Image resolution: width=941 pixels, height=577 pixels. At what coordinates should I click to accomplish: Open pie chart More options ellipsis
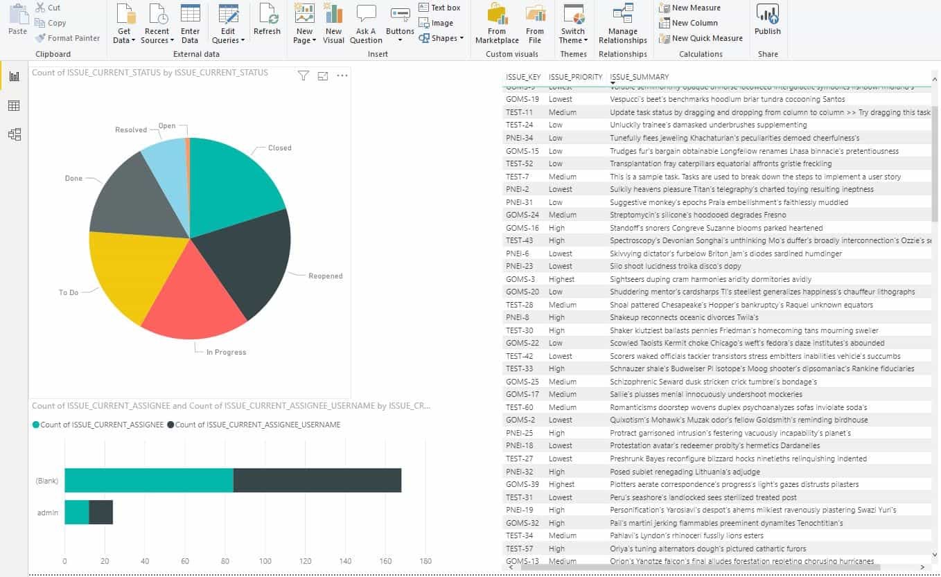[342, 76]
